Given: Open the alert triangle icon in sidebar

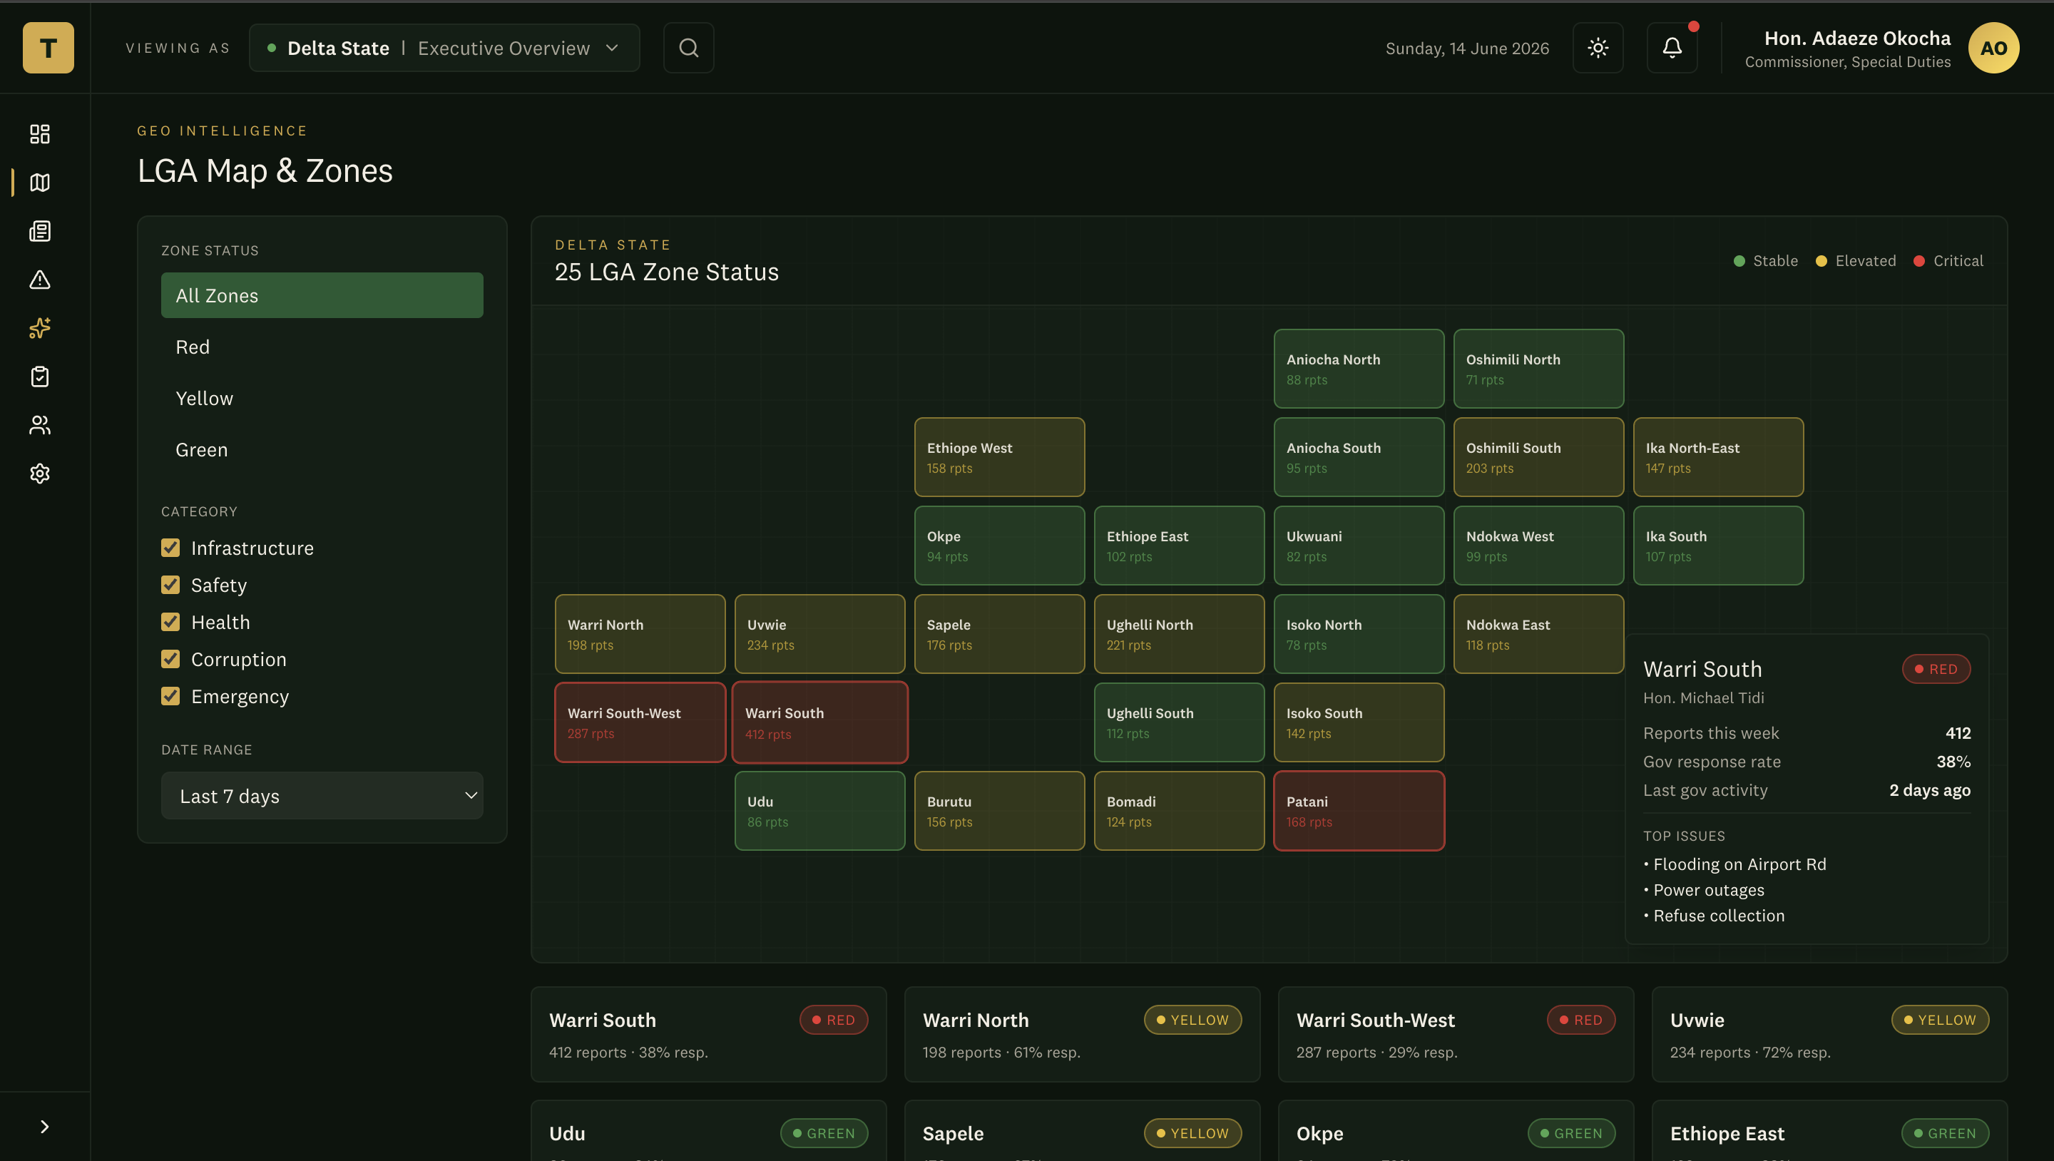Looking at the screenshot, I should click(40, 280).
